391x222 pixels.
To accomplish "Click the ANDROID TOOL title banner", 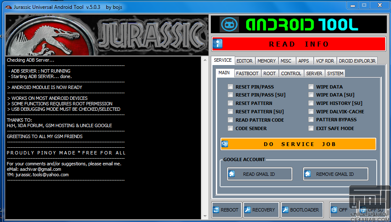I will 299,24.
